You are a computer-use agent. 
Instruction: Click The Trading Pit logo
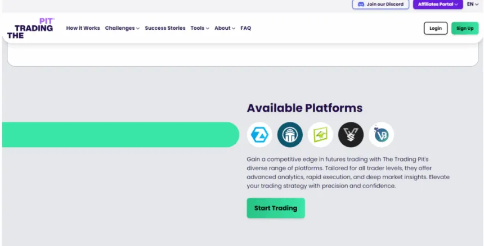click(x=31, y=28)
